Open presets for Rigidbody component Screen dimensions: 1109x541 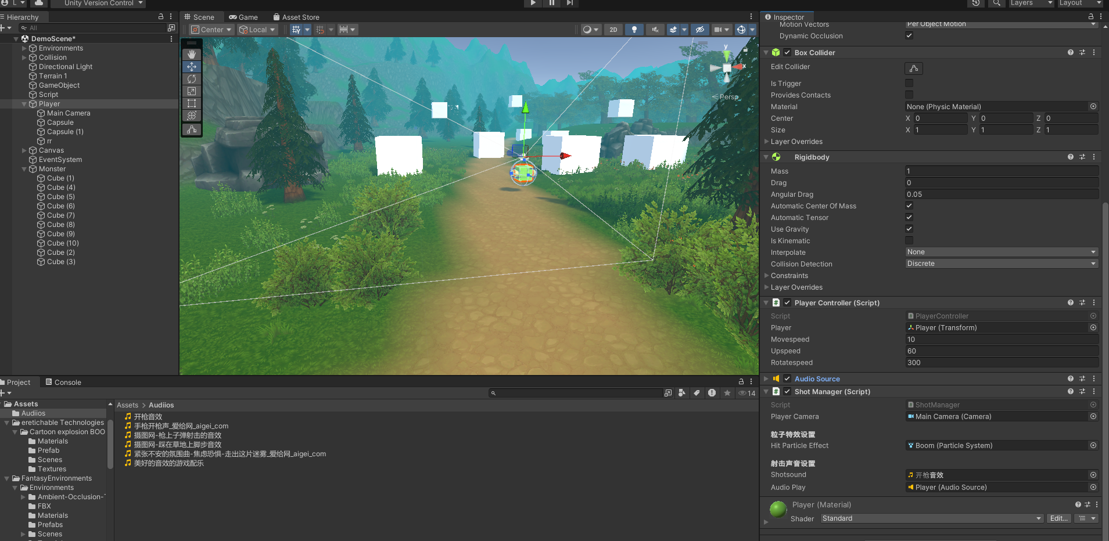1082,157
